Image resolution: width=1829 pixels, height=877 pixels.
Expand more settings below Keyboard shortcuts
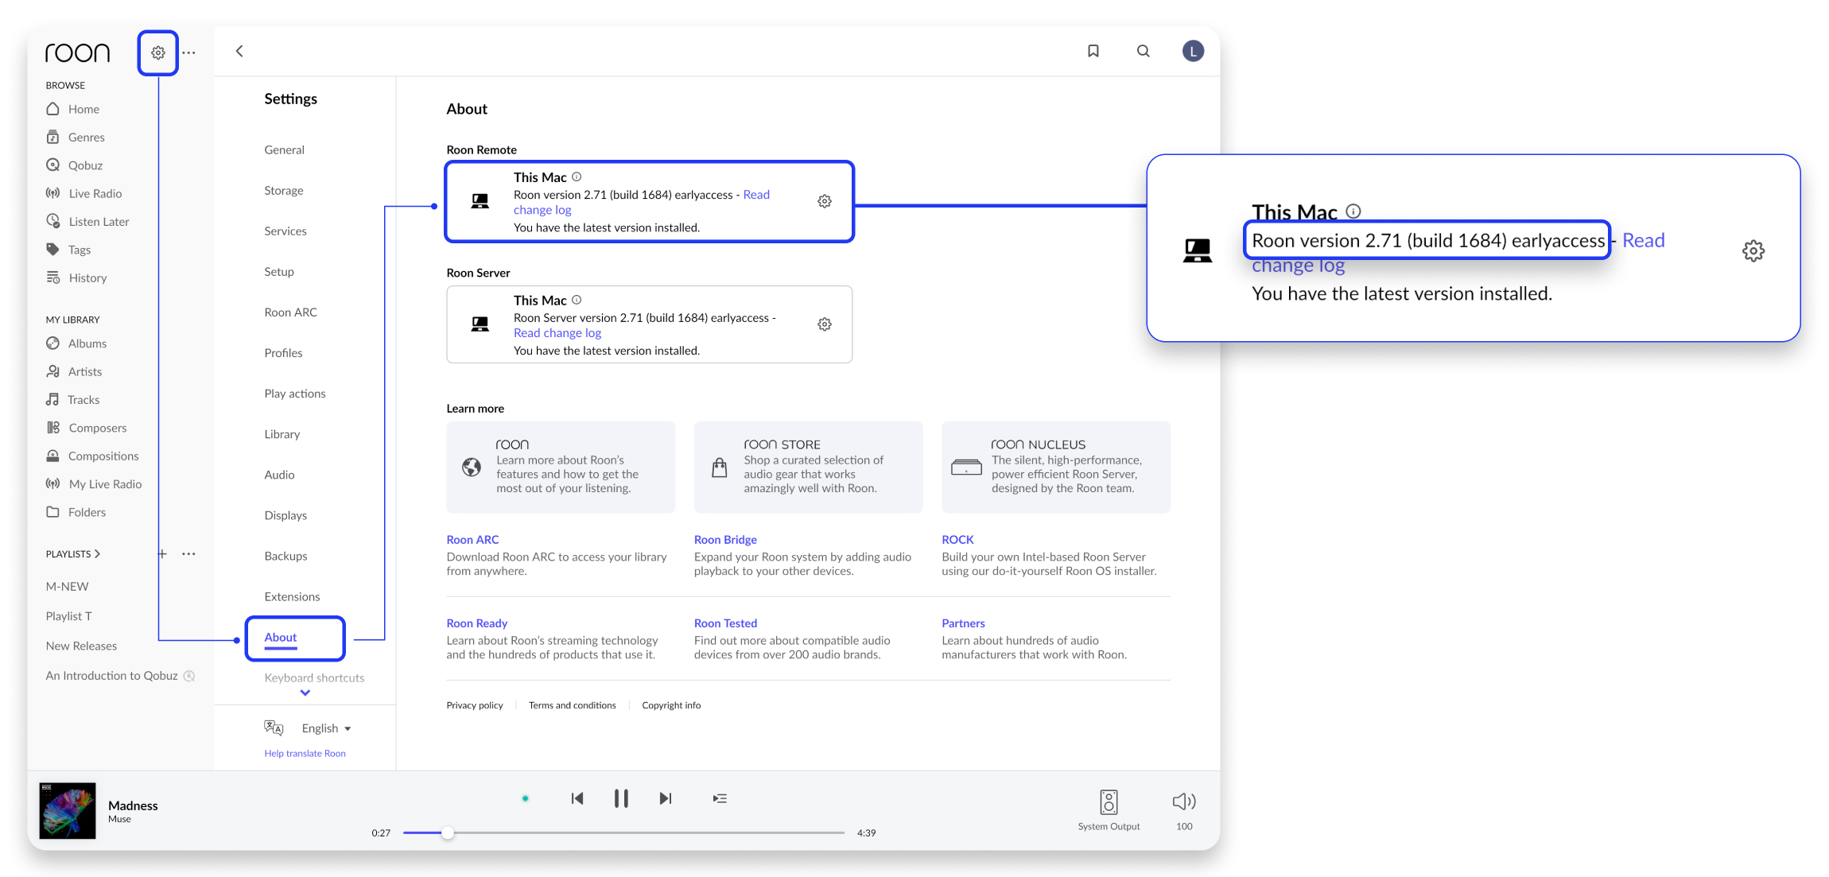pos(305,693)
